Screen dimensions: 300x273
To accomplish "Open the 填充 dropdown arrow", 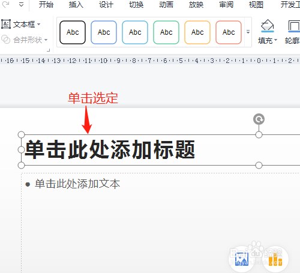I will 276,40.
